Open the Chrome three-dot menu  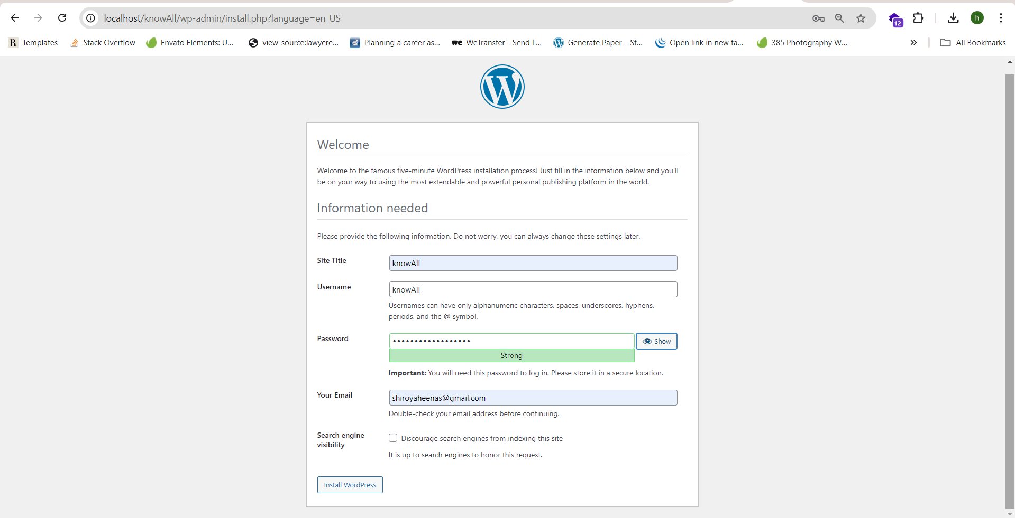1001,18
